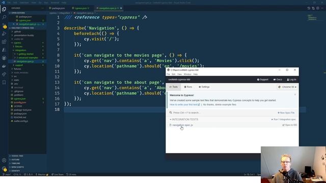Click Log In in the Cypress header
The height and width of the screenshot is (183, 326).
point(291,79)
